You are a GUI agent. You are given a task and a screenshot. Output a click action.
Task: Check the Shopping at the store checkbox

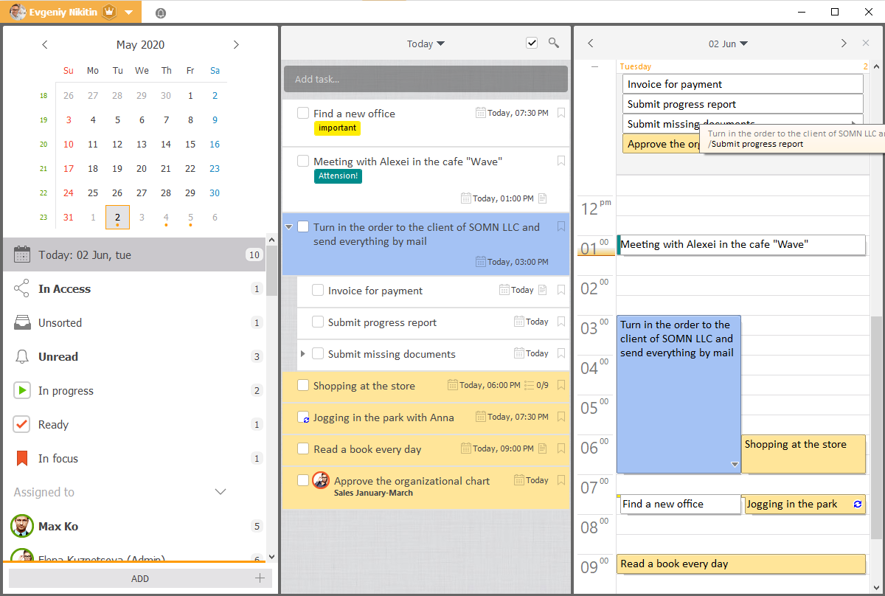(x=303, y=384)
